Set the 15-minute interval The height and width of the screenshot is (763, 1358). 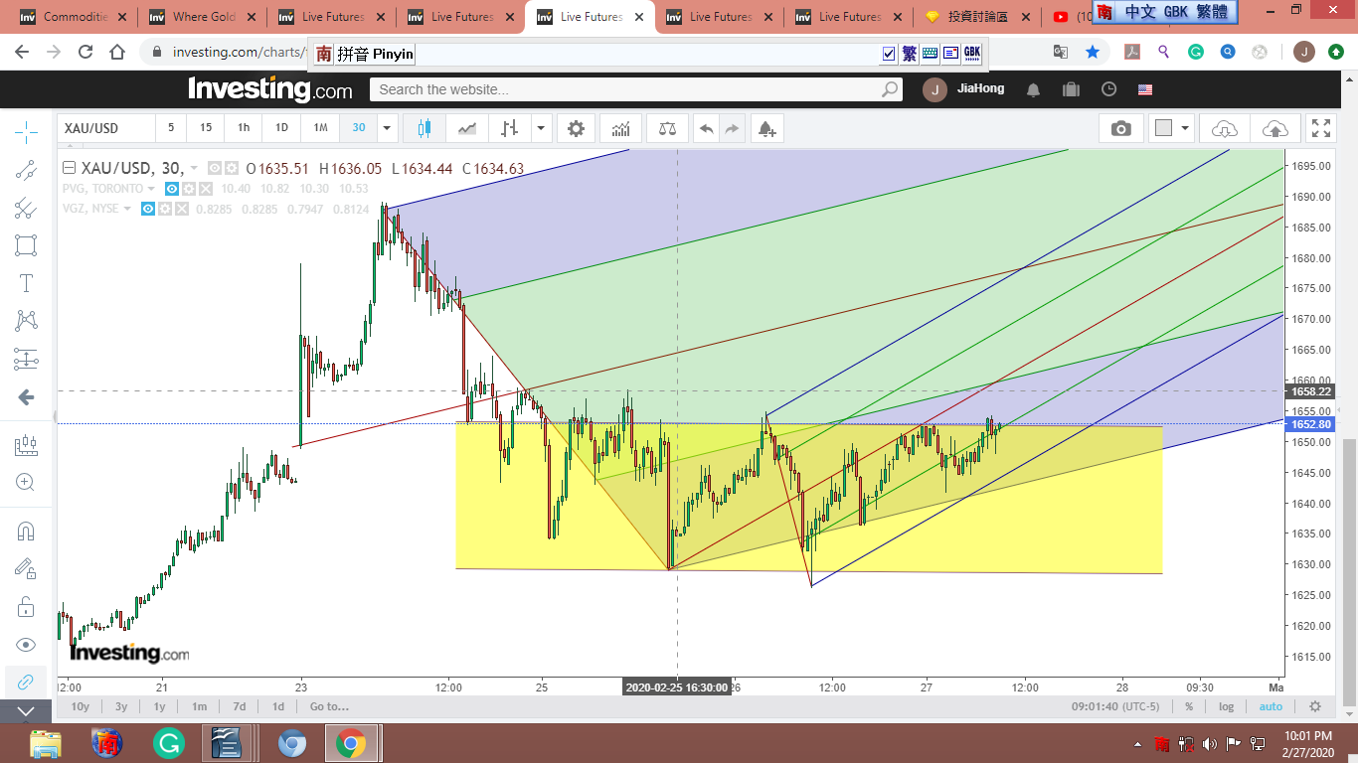[x=206, y=128]
